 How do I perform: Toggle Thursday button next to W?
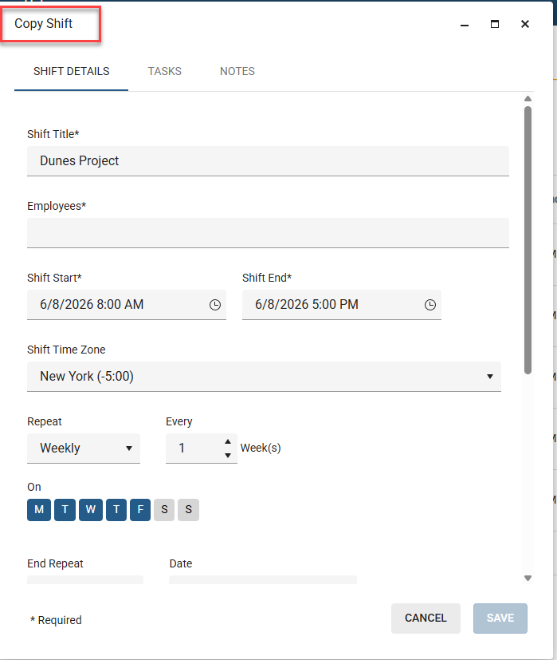(x=116, y=510)
